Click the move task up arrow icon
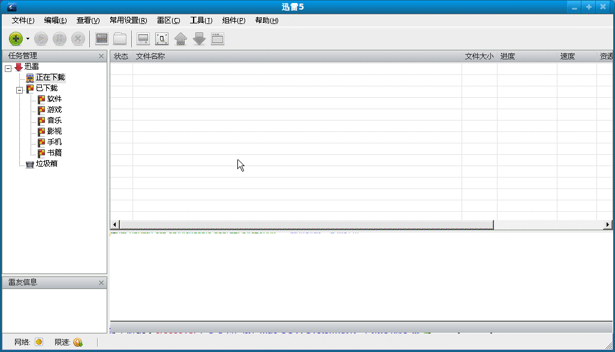Screen dimensions: 615x352 pyautogui.click(x=180, y=39)
